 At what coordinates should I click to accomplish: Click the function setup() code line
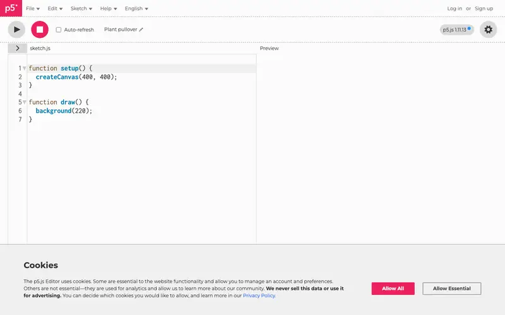tap(61, 68)
